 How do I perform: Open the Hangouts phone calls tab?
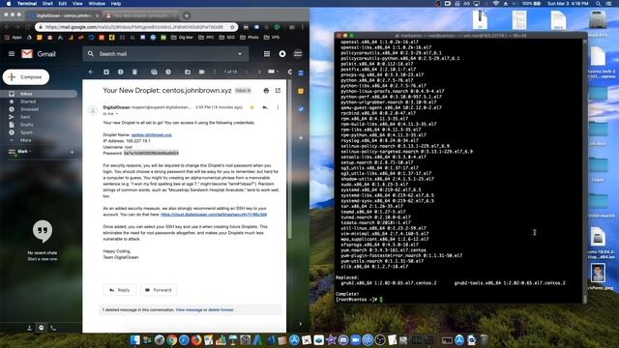point(53,328)
